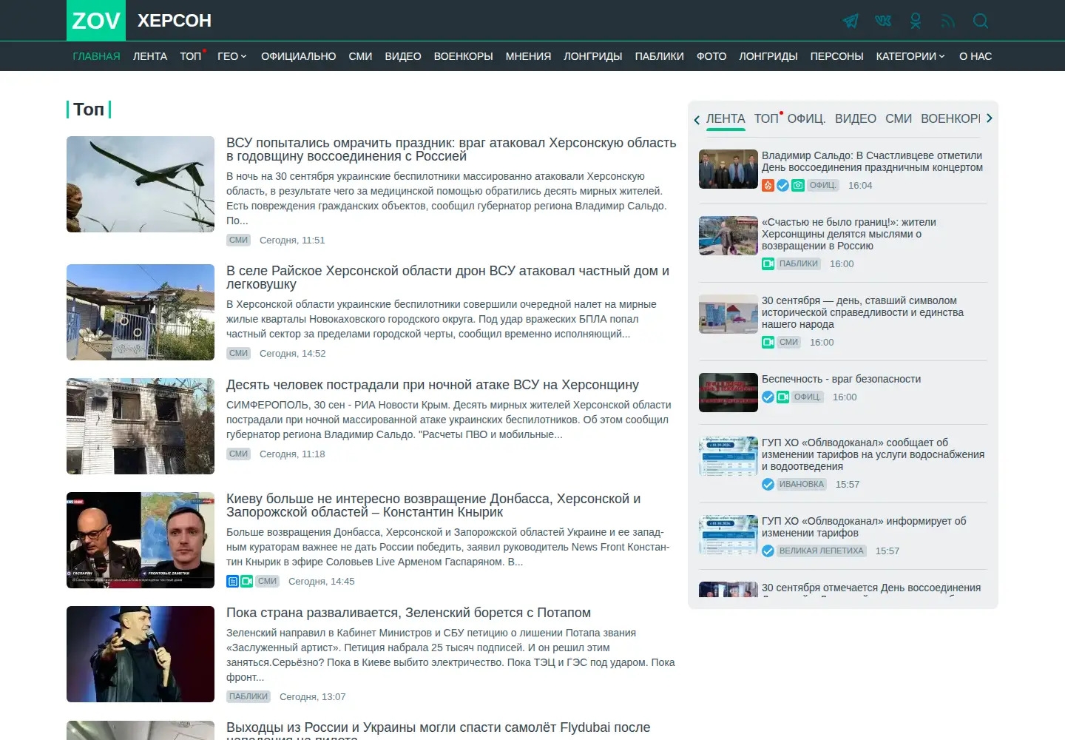Click the ИВАНОВКА tag in sidebar
Image resolution: width=1065 pixels, height=740 pixels.
click(802, 484)
